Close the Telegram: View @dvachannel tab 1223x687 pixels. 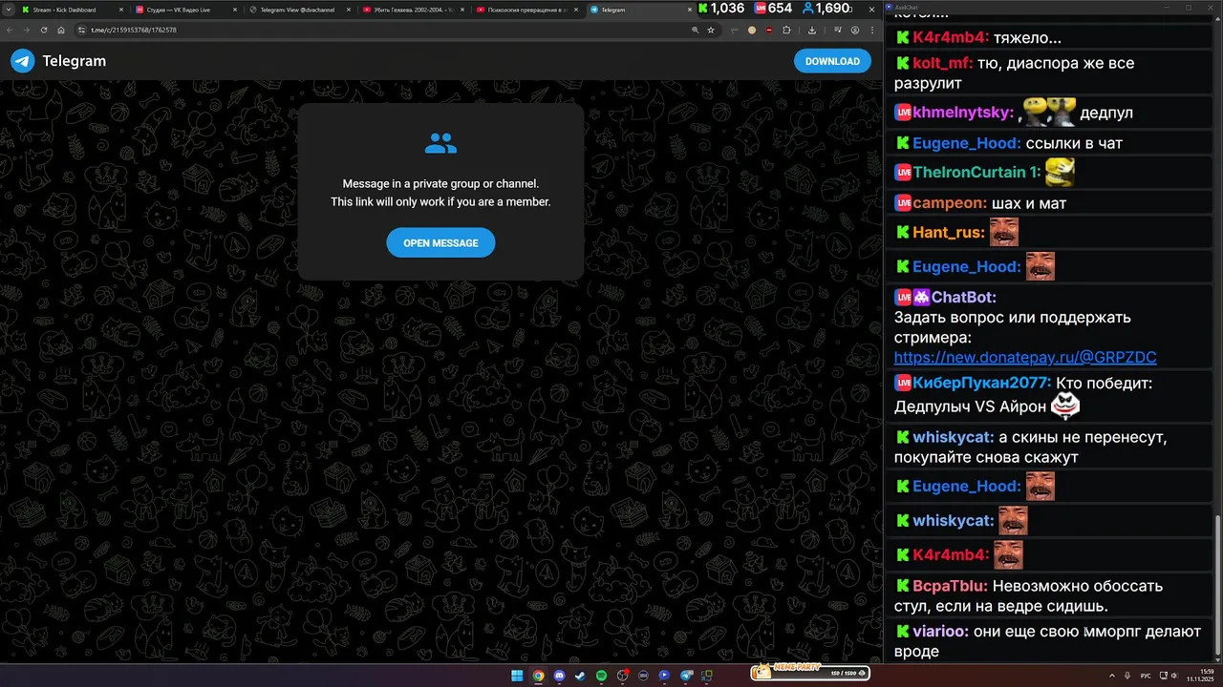(x=349, y=10)
